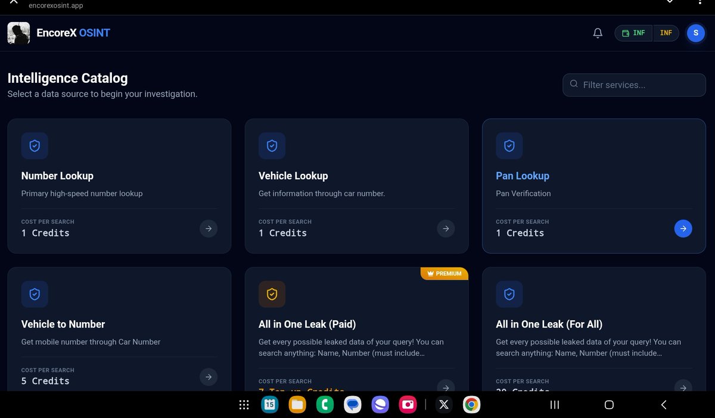The image size is (715, 418).
Task: Click the EncoreX OSINT brand name
Action: coord(73,33)
